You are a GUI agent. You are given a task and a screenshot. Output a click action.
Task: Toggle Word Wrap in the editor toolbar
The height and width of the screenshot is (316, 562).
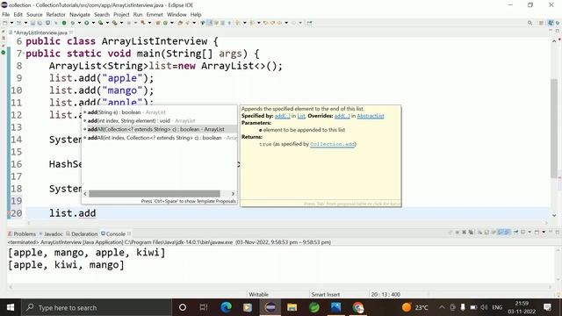pos(216,23)
